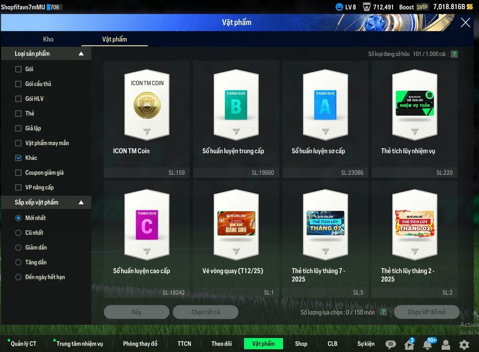
Task: Click the green help icon beside item count
Action: (x=454, y=54)
